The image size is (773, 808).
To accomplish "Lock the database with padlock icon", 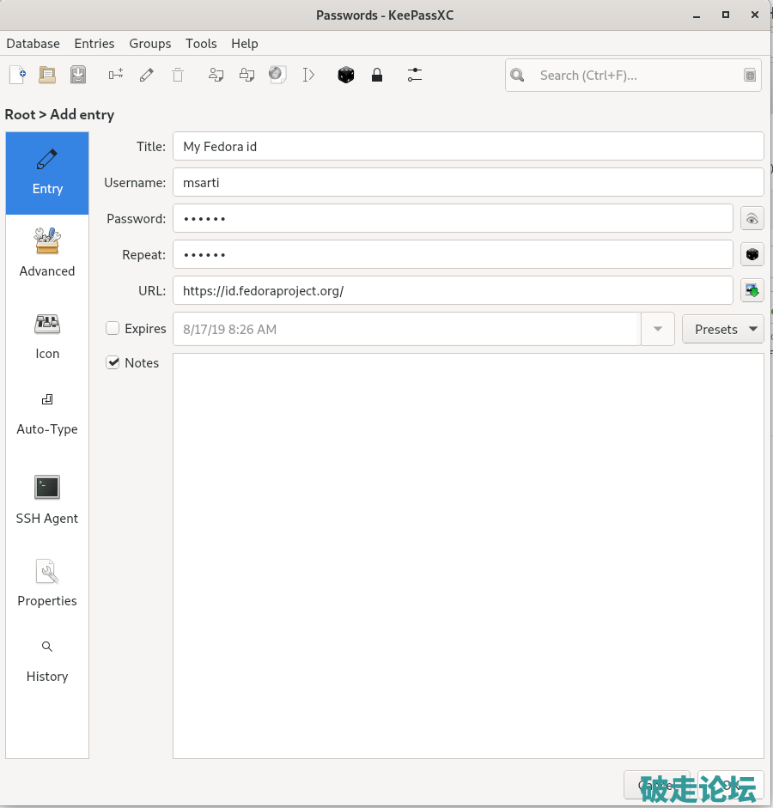I will (x=376, y=76).
